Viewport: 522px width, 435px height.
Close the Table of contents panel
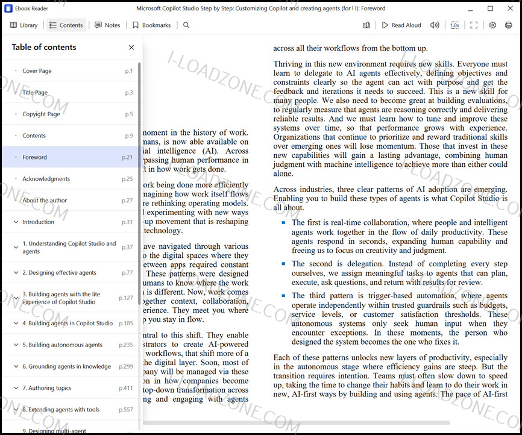[131, 47]
